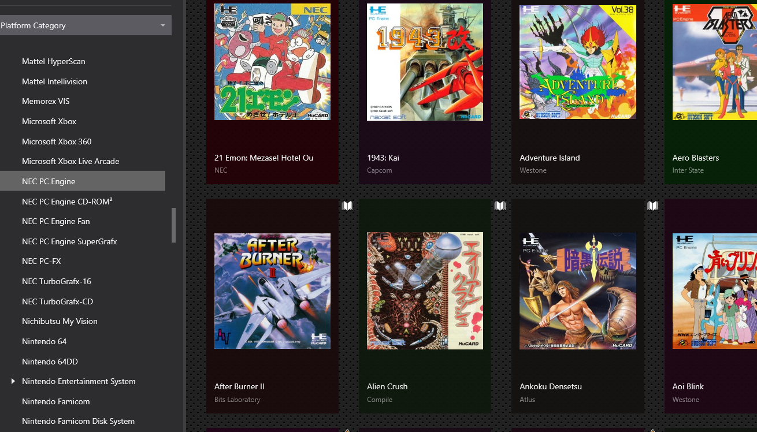The width and height of the screenshot is (757, 432).
Task: Select NEC TurboGrafx-16 platform
Action: pos(57,281)
